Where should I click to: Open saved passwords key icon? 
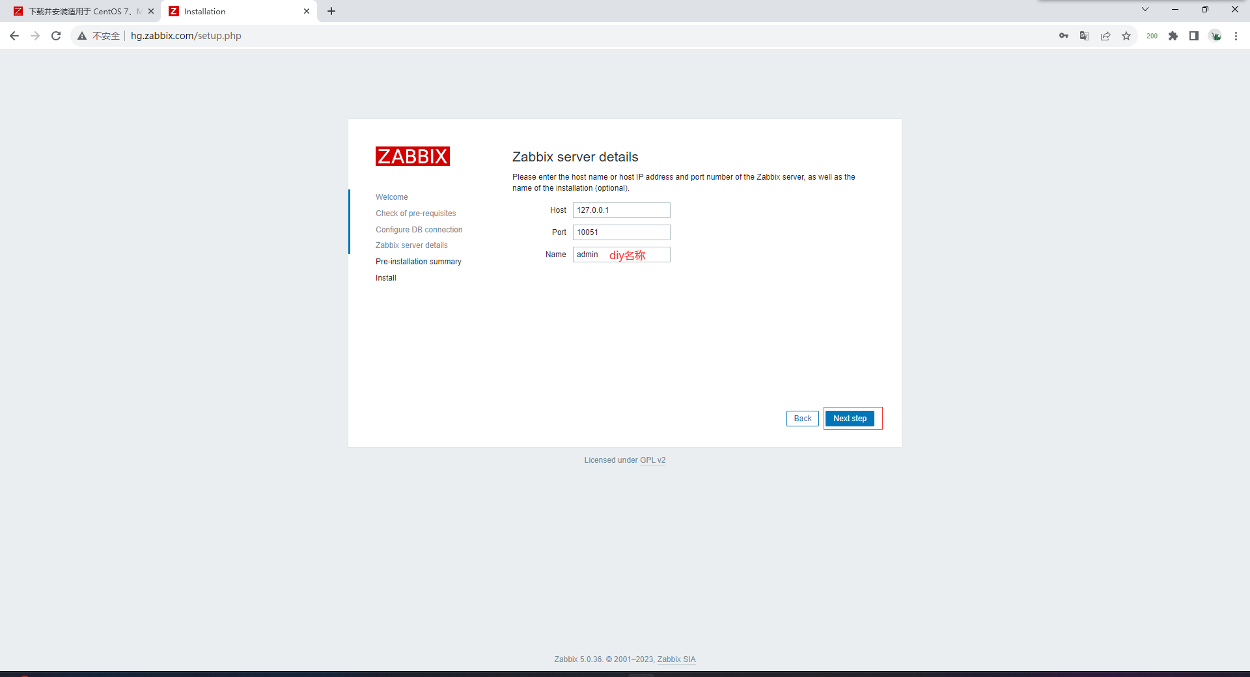(1064, 36)
